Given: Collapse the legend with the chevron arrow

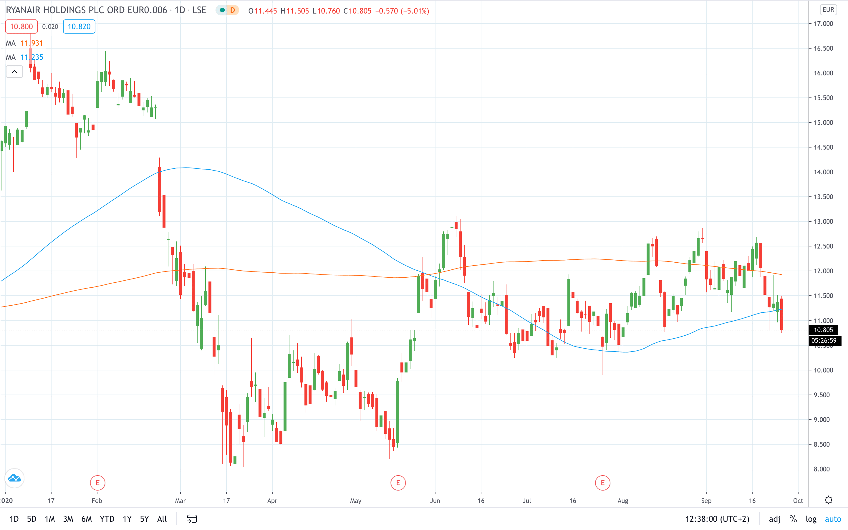Looking at the screenshot, I should click(14, 71).
